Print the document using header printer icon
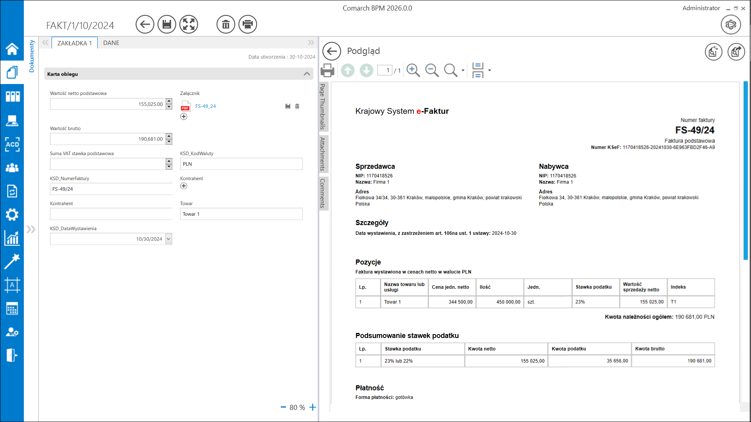The width and height of the screenshot is (751, 422). tap(248, 25)
